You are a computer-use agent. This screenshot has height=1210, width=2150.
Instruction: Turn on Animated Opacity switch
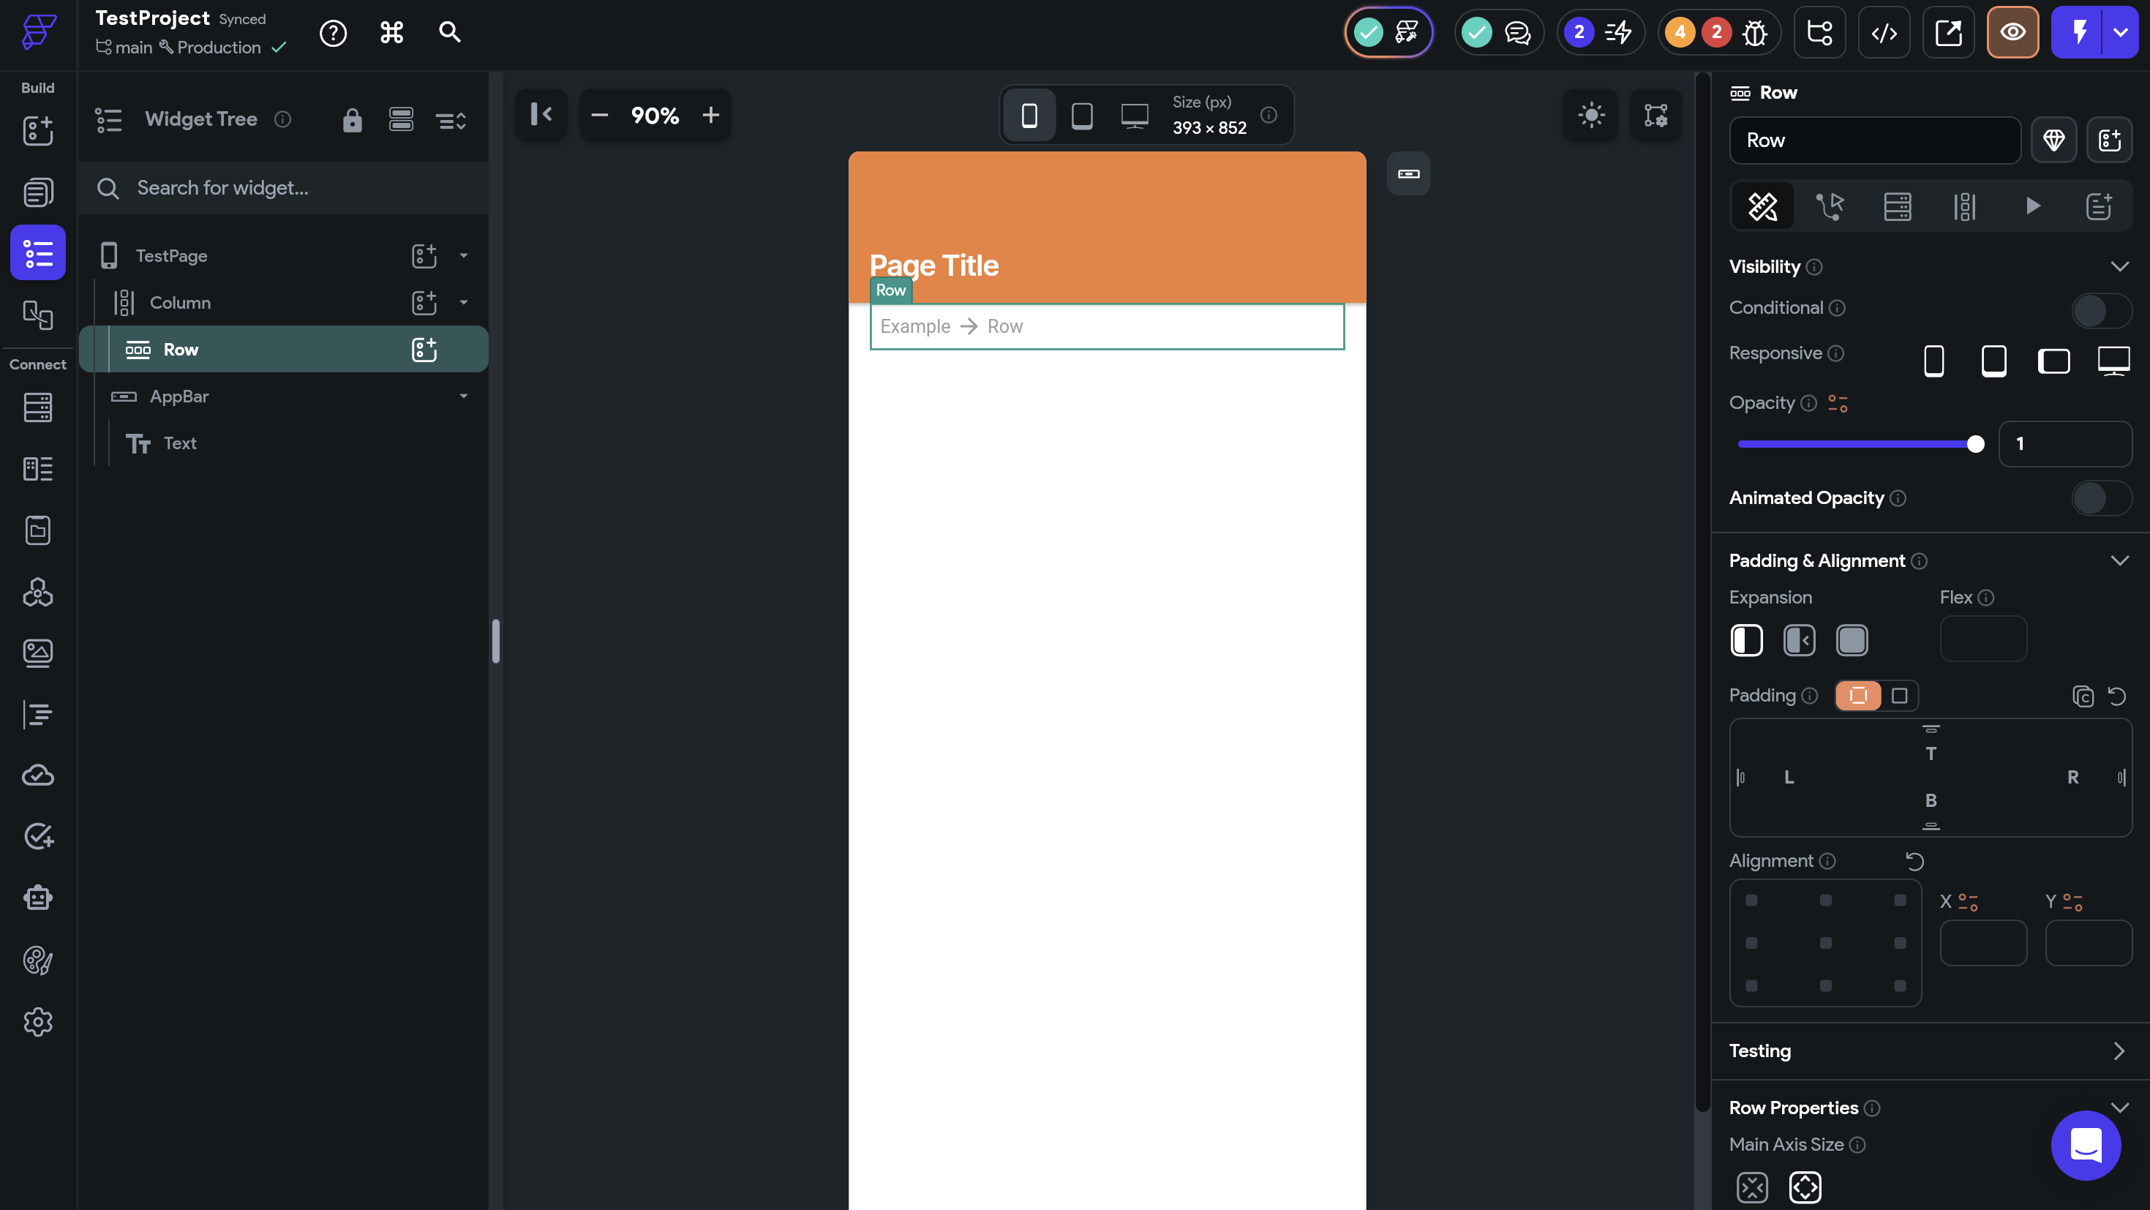pos(2101,498)
